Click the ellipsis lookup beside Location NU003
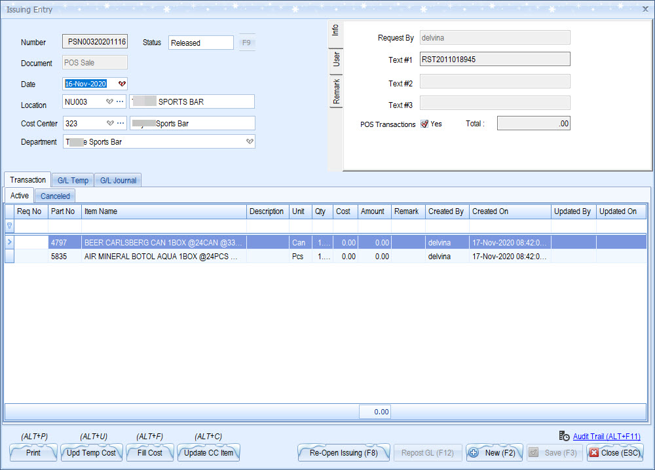 pyautogui.click(x=120, y=101)
